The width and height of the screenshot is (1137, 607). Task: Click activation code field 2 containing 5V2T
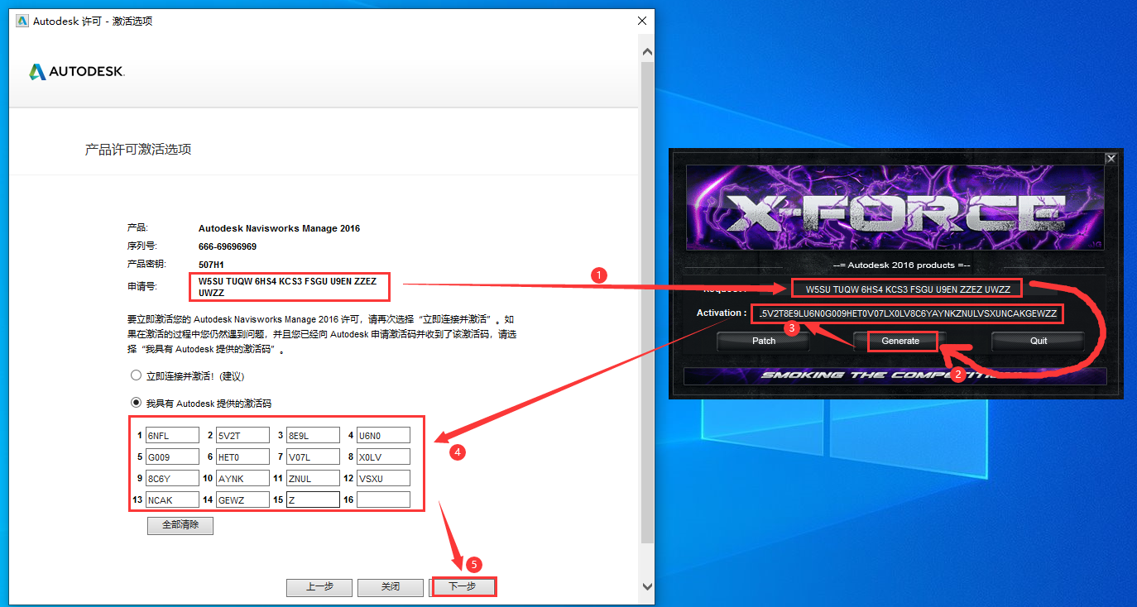[x=242, y=435]
